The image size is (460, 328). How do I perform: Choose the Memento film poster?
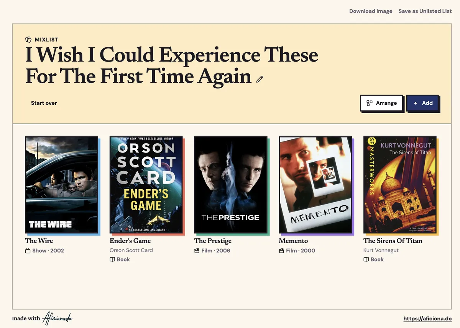pyautogui.click(x=315, y=185)
